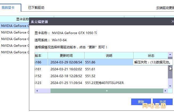
Task: Click the horizontal scrollbar thumb
Action: pyautogui.click(x=107, y=91)
